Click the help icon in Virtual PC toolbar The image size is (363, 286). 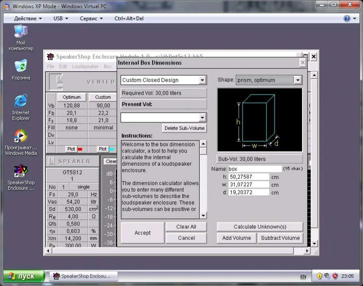point(347,18)
